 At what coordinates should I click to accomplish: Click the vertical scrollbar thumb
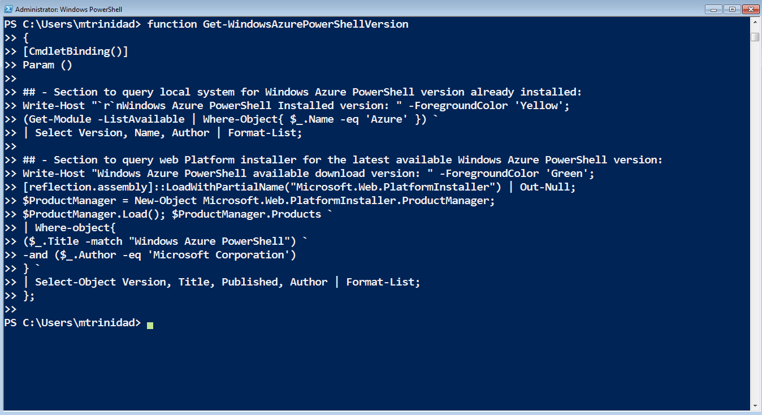755,37
